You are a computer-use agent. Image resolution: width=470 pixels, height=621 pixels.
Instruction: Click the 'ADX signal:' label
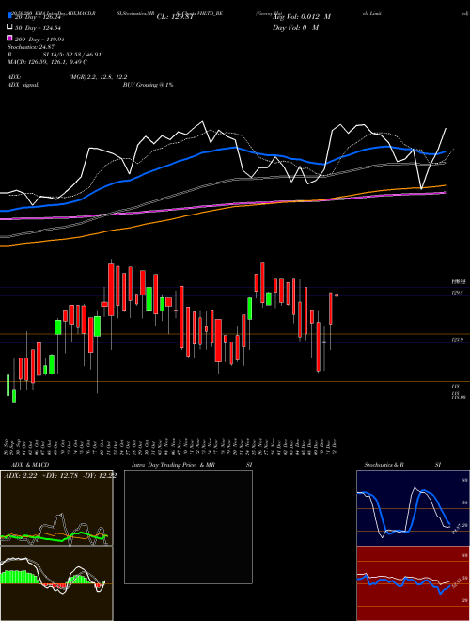tap(23, 85)
